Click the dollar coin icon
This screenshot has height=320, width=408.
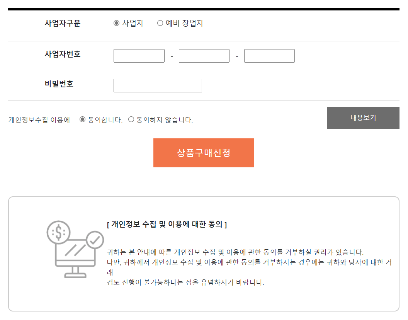58,232
